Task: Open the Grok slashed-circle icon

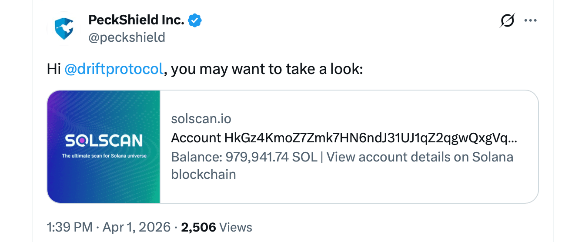Action: click(x=508, y=20)
